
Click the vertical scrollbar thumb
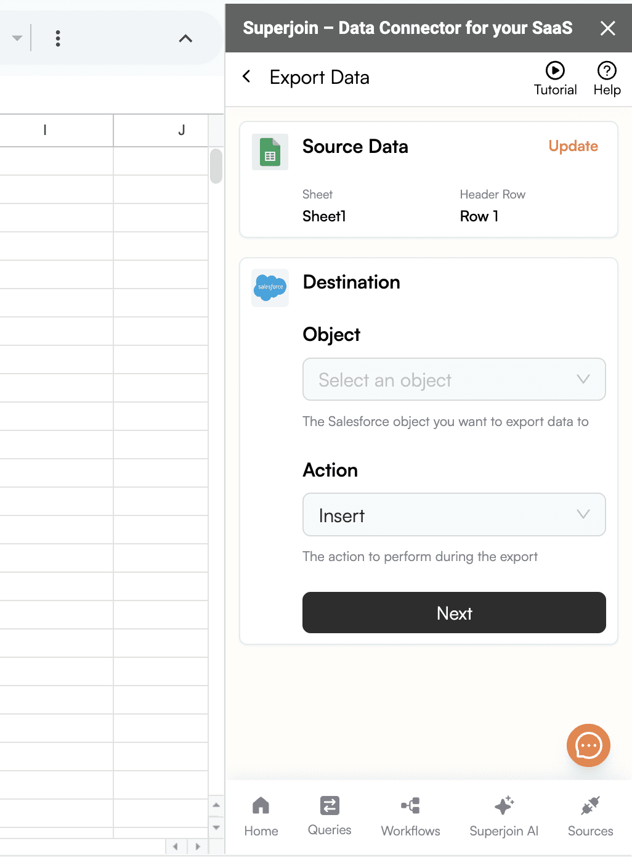coord(216,166)
